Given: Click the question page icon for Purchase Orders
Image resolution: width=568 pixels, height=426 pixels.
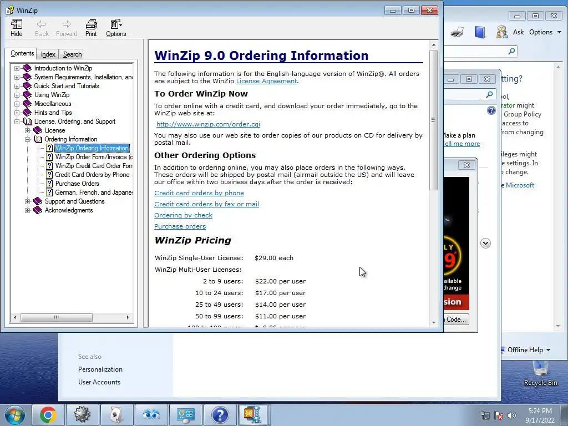Looking at the screenshot, I should 49,184.
